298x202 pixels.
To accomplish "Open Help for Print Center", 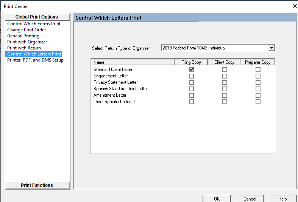I will [x=282, y=199].
